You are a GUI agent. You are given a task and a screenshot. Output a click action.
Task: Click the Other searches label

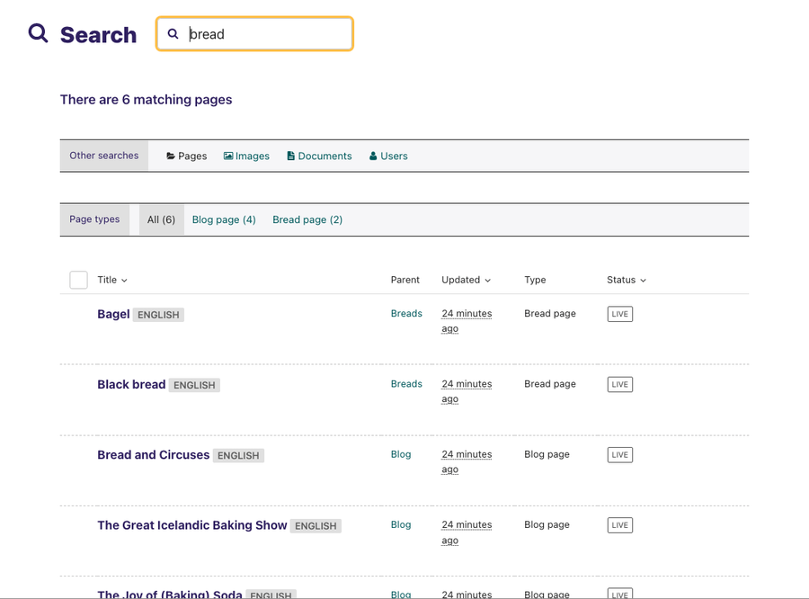click(104, 156)
